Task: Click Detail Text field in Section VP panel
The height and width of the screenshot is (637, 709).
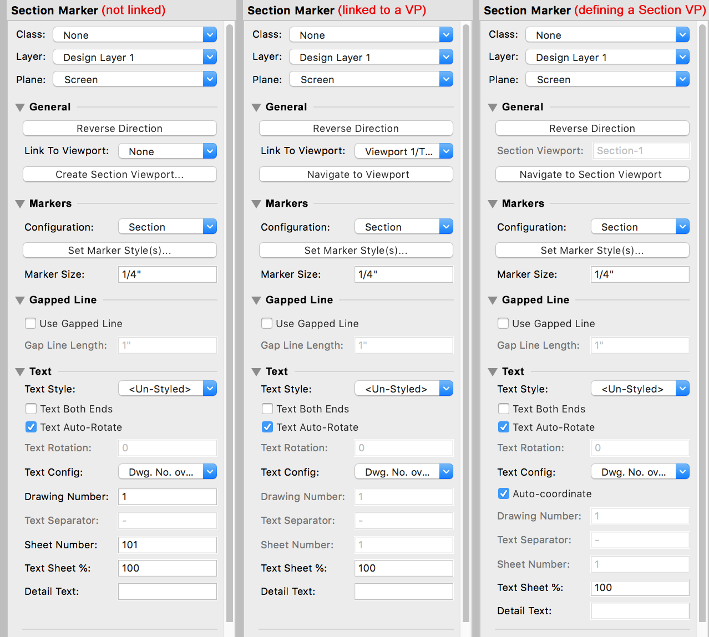Action: (x=640, y=611)
